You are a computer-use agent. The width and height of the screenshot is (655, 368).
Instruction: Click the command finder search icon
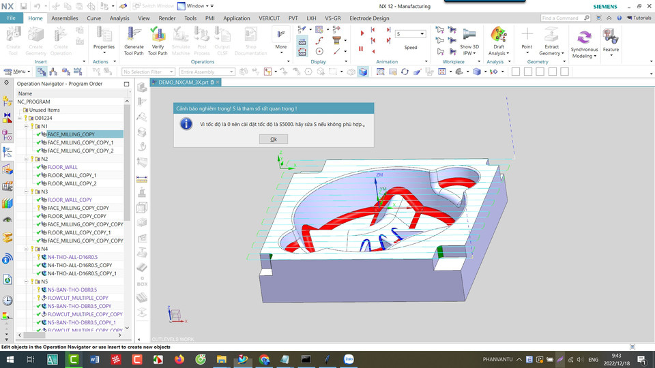[587, 18]
